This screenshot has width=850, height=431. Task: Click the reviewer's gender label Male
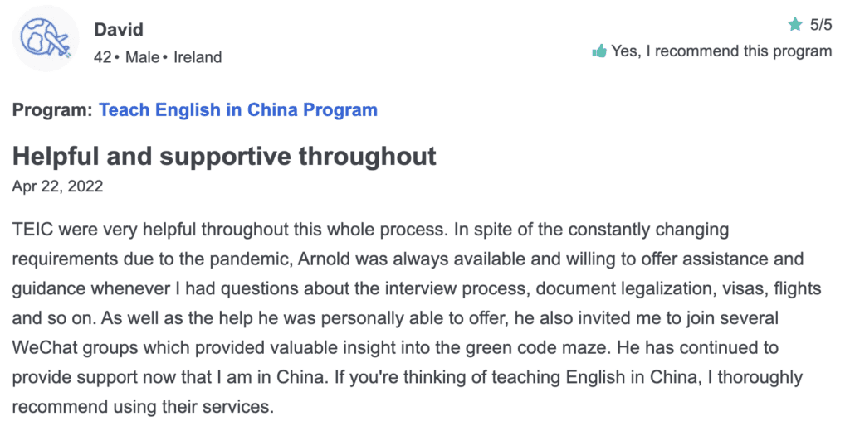click(143, 57)
